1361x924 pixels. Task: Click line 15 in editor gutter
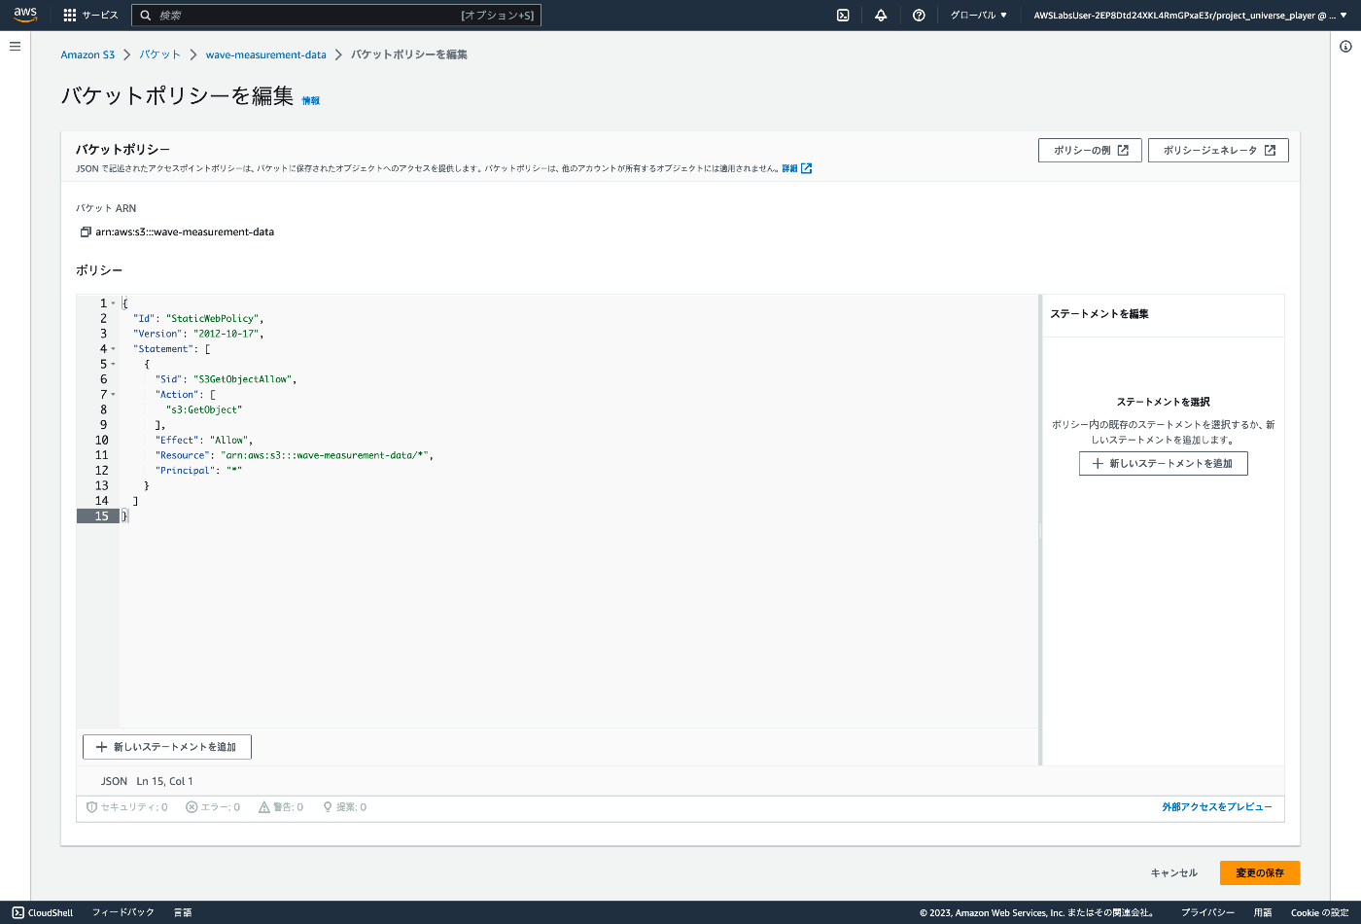(x=97, y=516)
